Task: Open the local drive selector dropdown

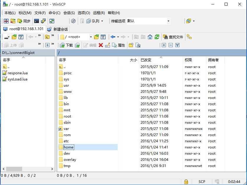Action: [x=6, y=37]
